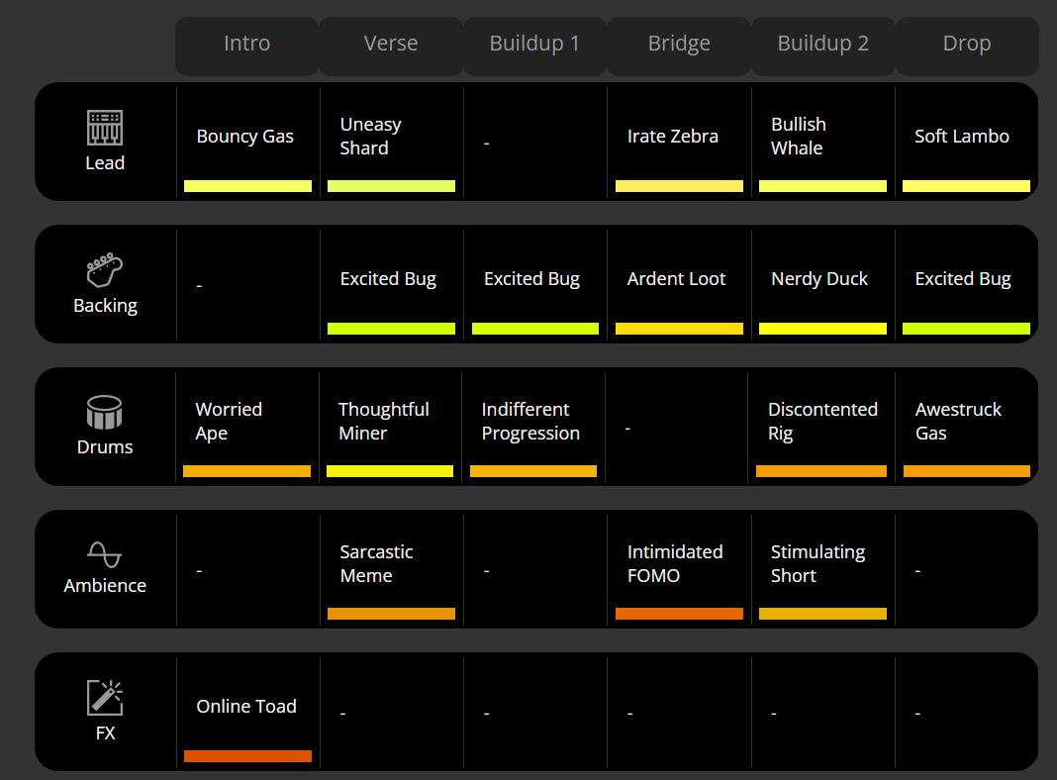The height and width of the screenshot is (780, 1057).
Task: Click the empty Drums slot in Bridge
Action: (x=679, y=428)
